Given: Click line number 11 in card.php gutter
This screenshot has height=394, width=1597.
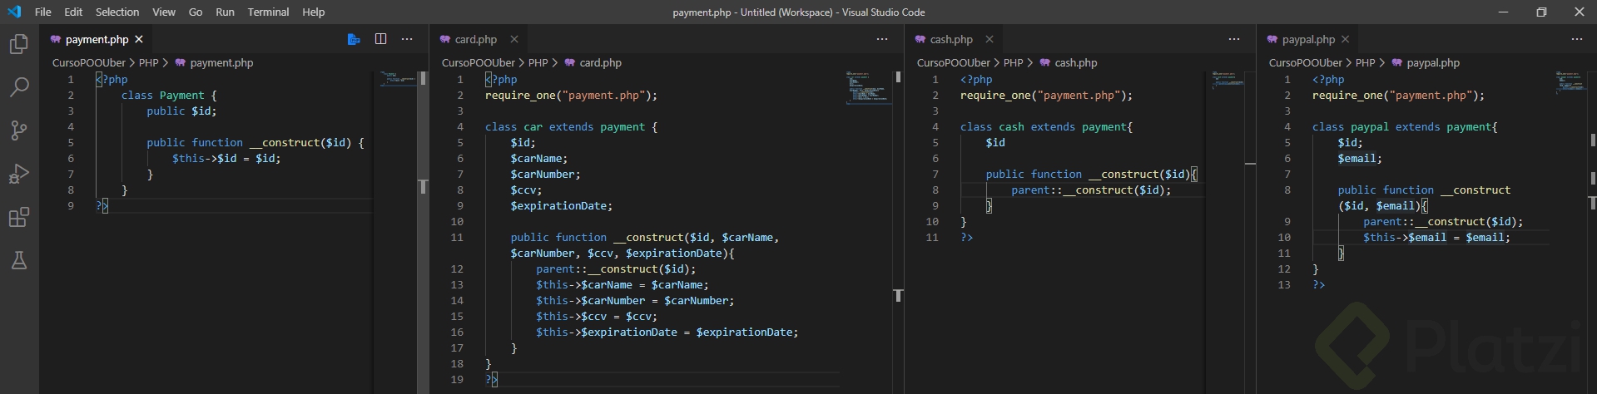Looking at the screenshot, I should point(457,238).
